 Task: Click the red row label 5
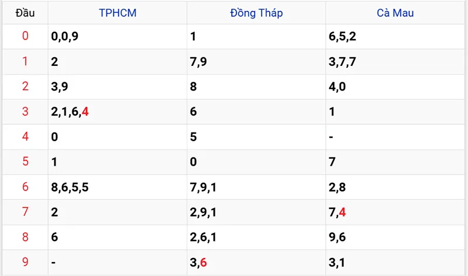click(25, 162)
